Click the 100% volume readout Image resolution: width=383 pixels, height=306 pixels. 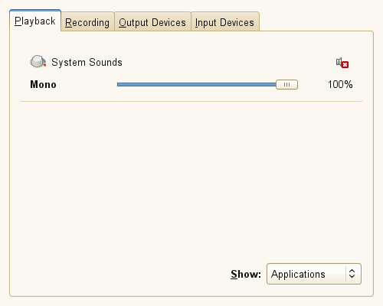click(x=340, y=84)
